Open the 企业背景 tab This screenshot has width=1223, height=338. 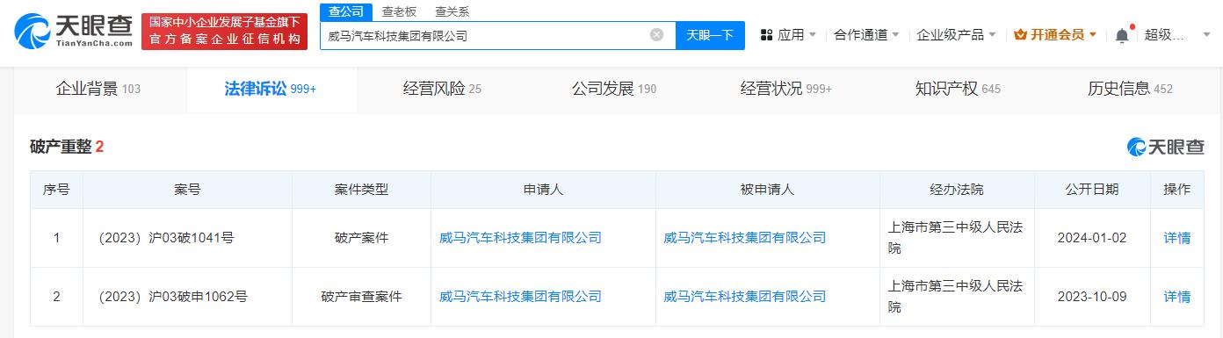pyautogui.click(x=98, y=89)
